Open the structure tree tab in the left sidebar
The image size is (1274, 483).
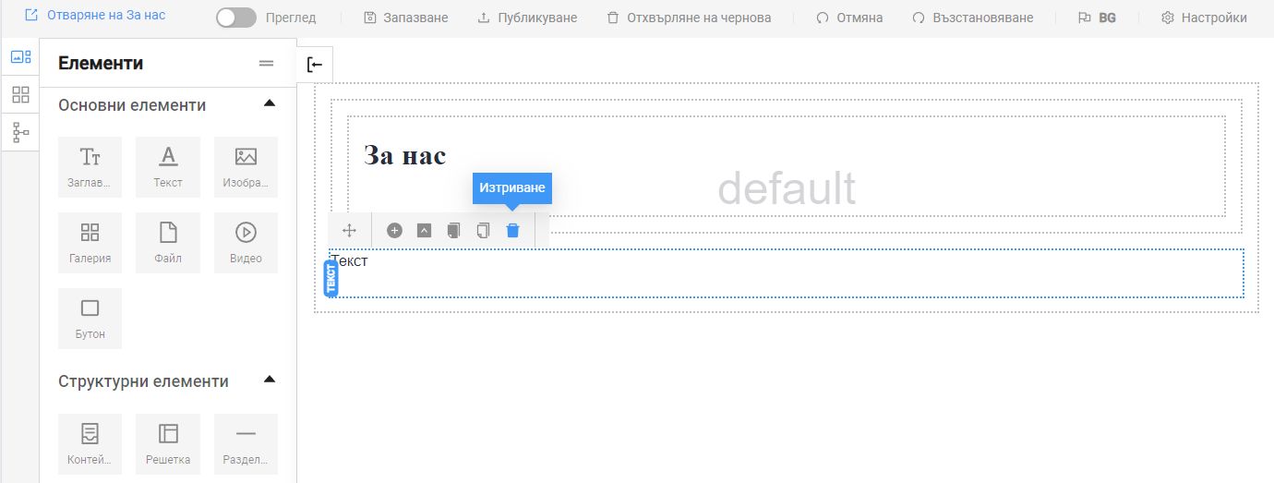tap(20, 133)
